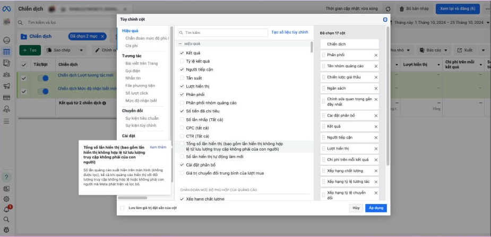Open the billing card icon in sidebar
Screen dimensions: 491x237
6,98
